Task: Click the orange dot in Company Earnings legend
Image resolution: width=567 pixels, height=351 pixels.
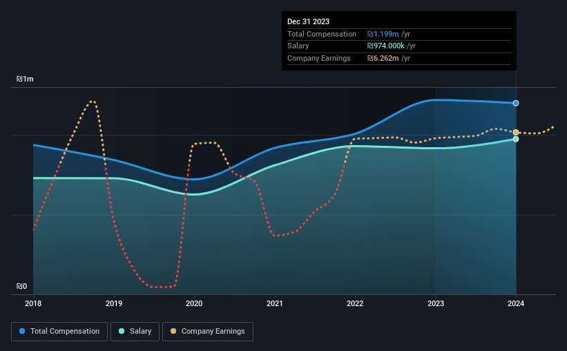Action: 173,331
